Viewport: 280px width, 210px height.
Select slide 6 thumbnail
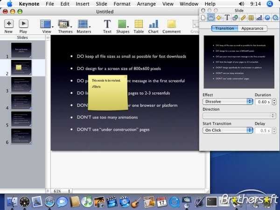(21, 136)
